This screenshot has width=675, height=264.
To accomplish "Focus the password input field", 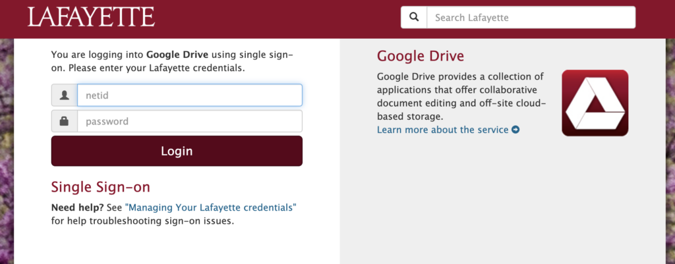I will coord(190,121).
